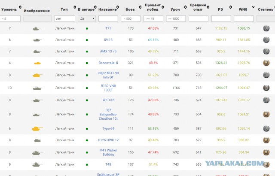Open the AMX 13 75 tank link
275x176 pixels.
pyautogui.click(x=108, y=52)
